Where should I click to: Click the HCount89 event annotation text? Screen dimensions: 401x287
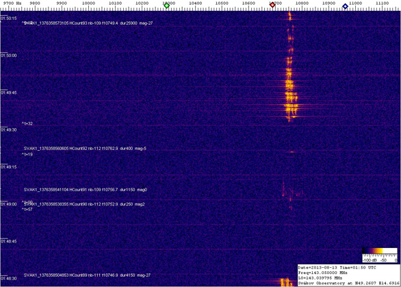point(87,275)
